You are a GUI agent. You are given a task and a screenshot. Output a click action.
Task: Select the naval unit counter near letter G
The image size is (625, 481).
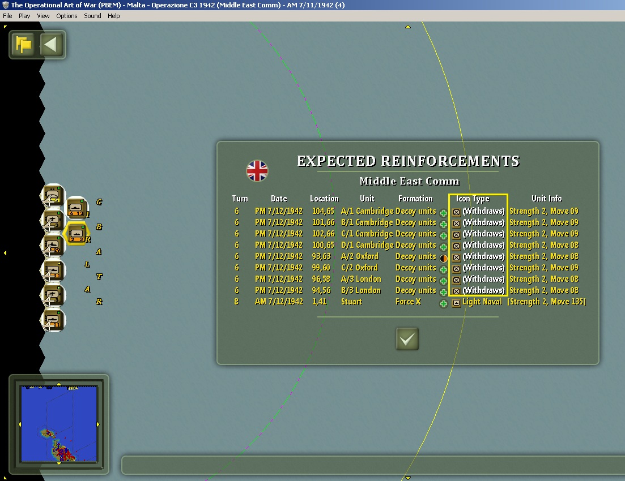coord(76,208)
